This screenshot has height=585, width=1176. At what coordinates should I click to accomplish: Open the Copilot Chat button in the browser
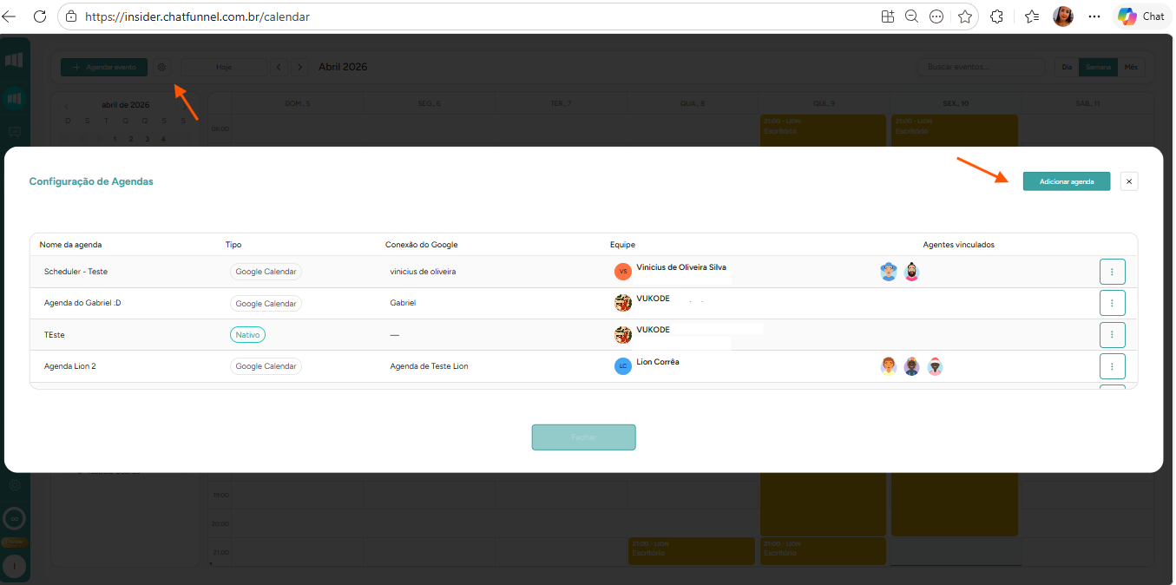pos(1141,16)
